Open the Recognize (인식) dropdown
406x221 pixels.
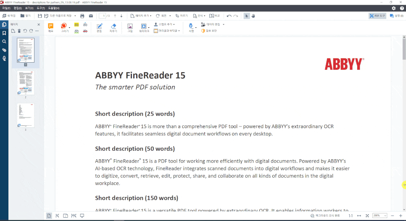[199, 16]
